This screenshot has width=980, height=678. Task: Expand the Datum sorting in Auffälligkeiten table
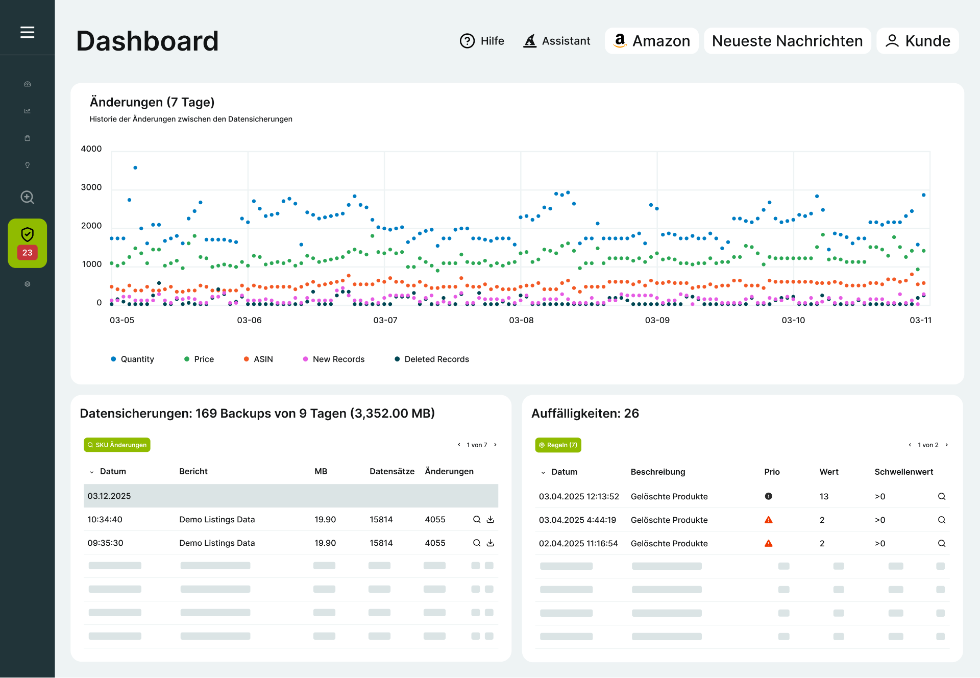coord(544,472)
